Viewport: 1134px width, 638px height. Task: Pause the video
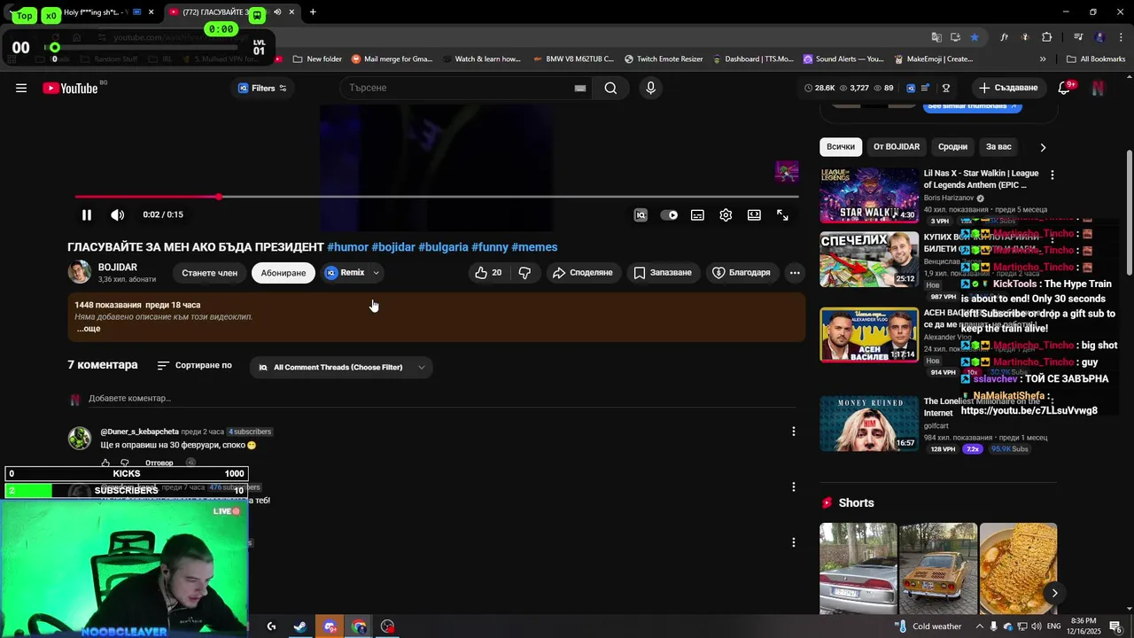pos(86,214)
